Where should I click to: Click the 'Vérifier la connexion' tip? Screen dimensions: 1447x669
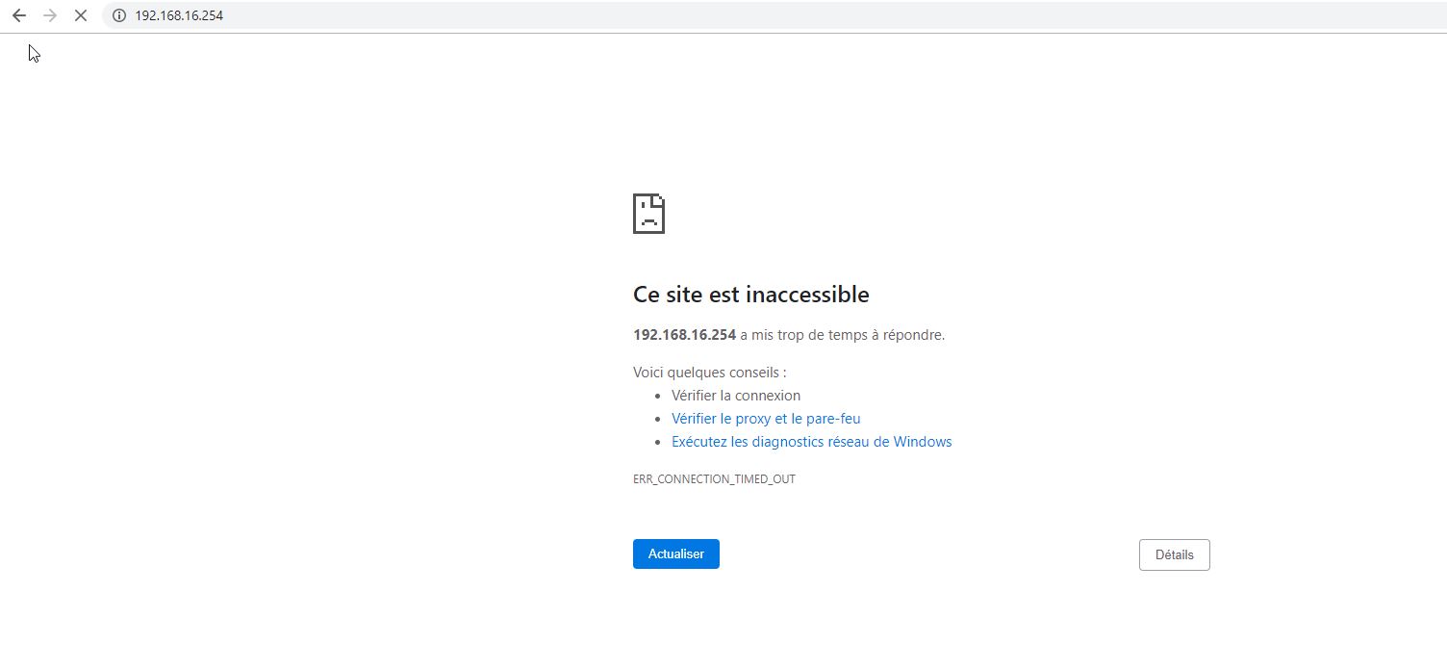point(736,396)
